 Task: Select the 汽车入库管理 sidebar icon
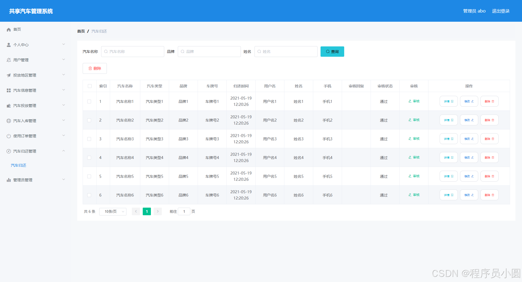8,121
